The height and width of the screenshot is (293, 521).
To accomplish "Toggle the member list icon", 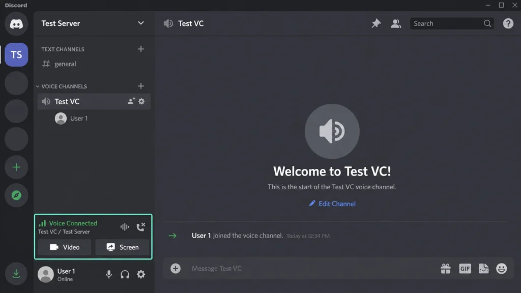I will click(396, 23).
